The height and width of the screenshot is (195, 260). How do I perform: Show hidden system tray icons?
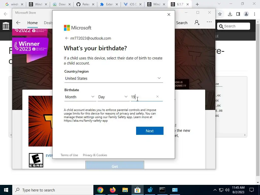[215, 190]
